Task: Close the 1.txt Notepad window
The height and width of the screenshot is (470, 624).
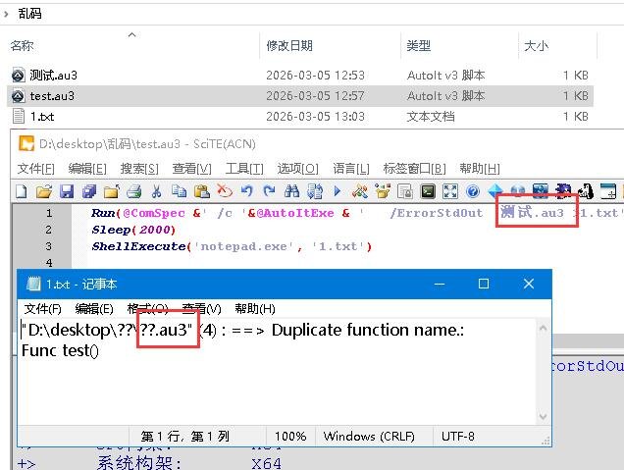Action: click(529, 284)
